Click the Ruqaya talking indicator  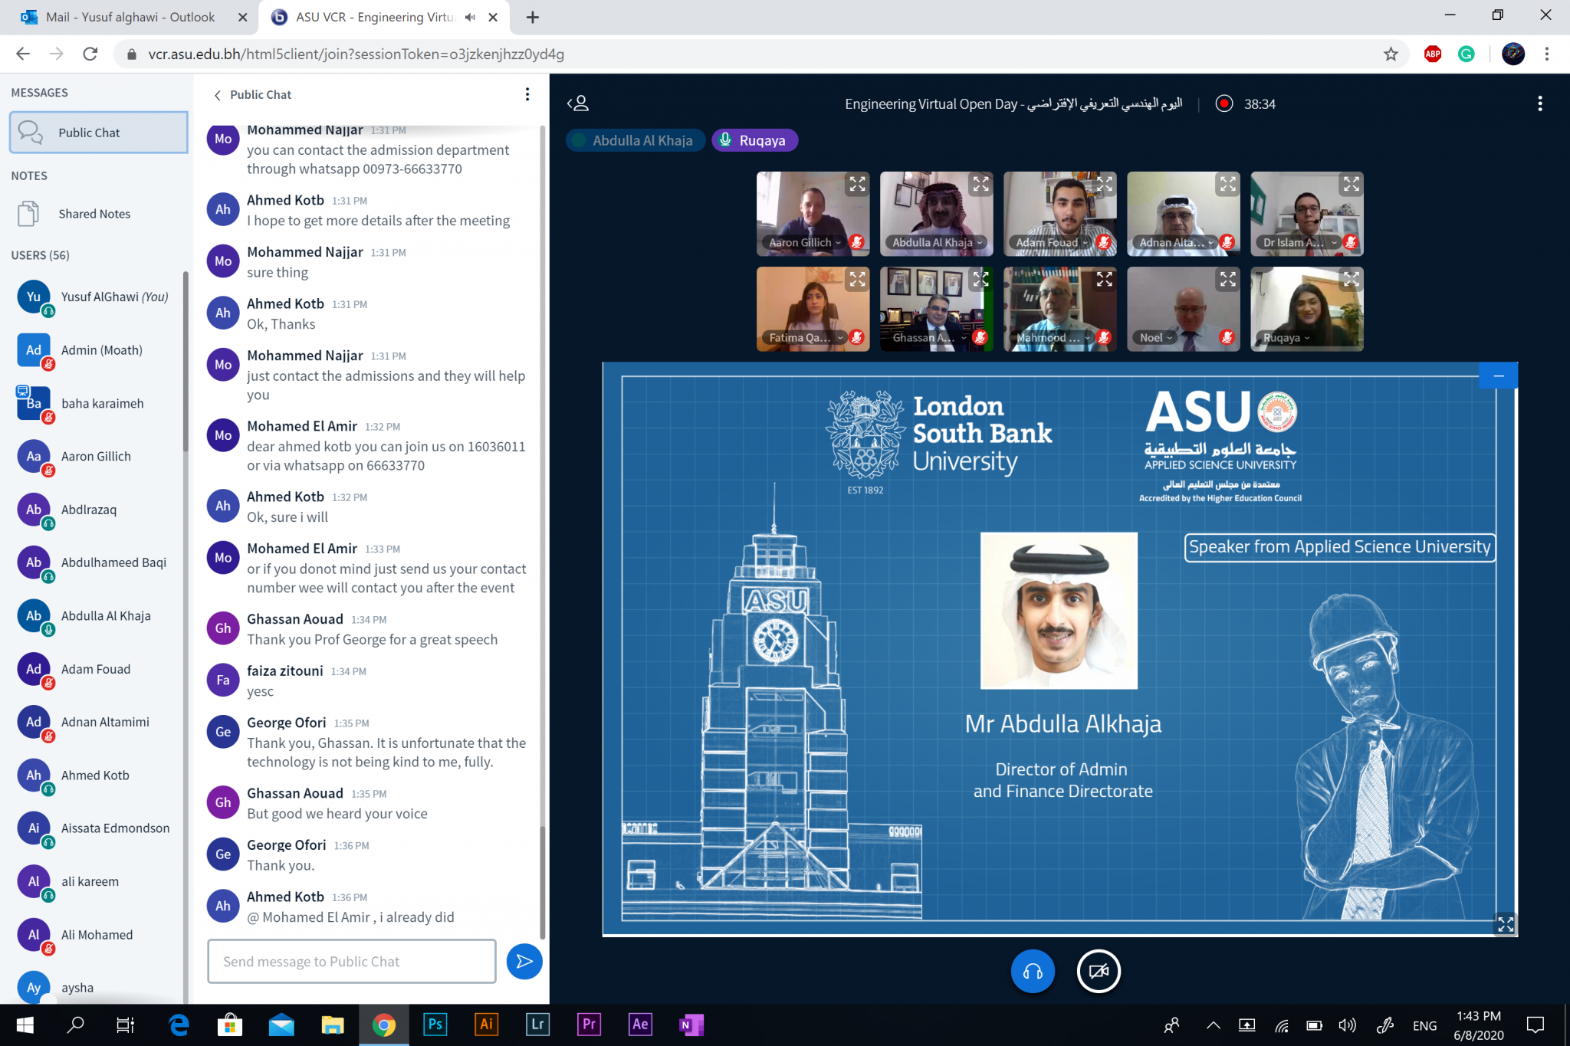(754, 140)
